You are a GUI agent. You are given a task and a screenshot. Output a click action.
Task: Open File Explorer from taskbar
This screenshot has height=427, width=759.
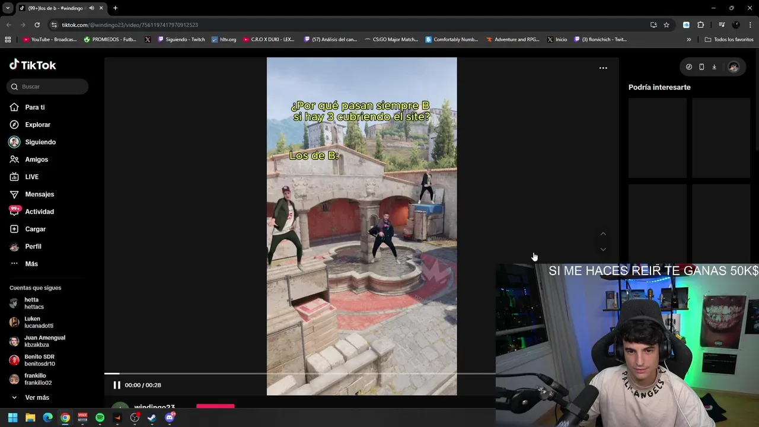coord(30,418)
